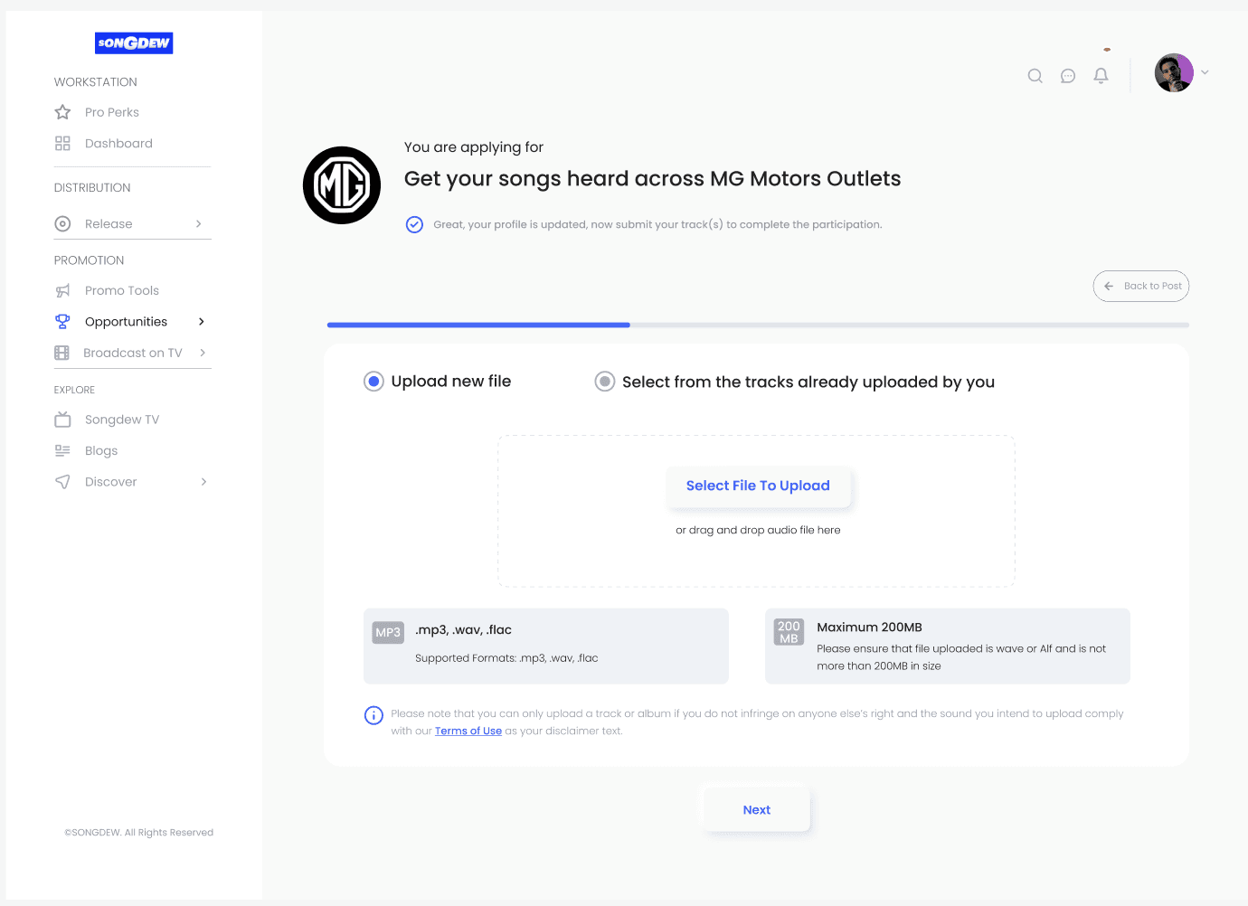Click the Songdew TV television icon
1248x906 pixels.
point(62,419)
